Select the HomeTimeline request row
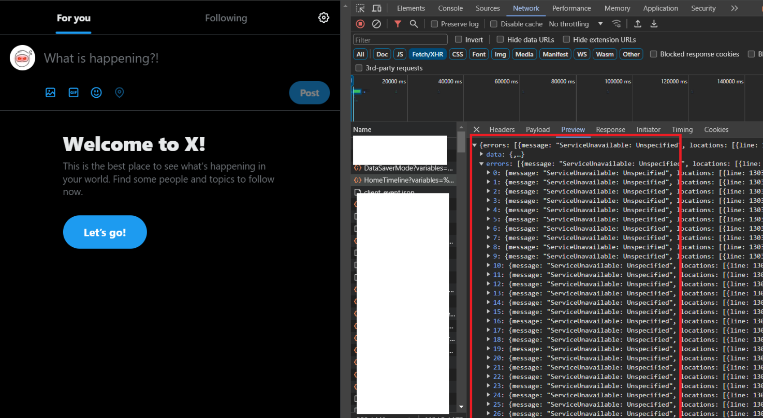 [x=404, y=180]
